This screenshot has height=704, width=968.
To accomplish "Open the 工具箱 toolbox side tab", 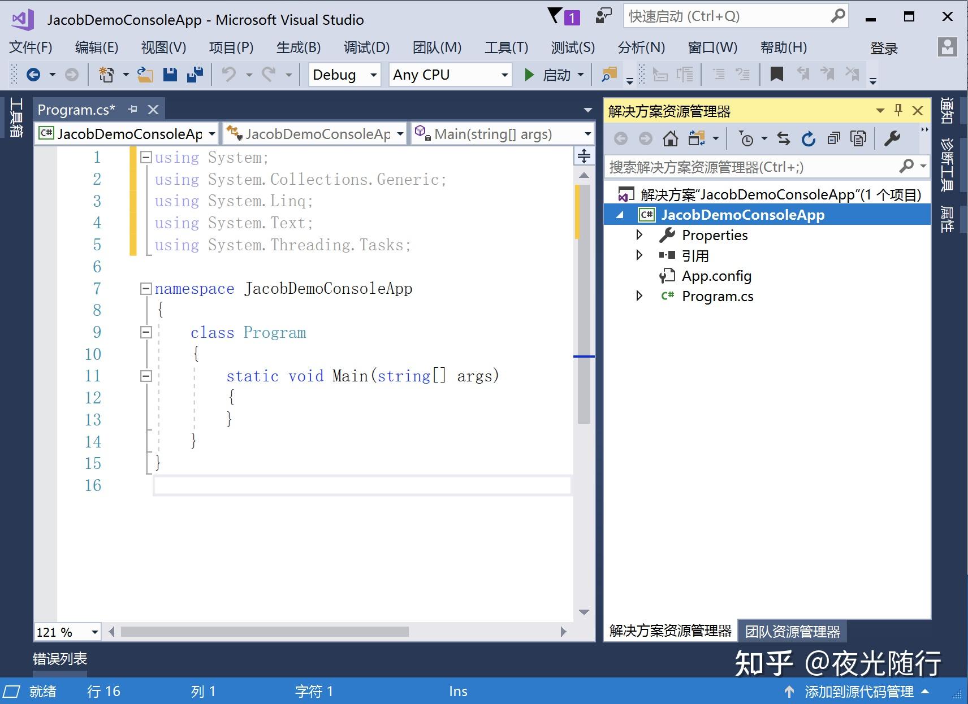I will [16, 118].
